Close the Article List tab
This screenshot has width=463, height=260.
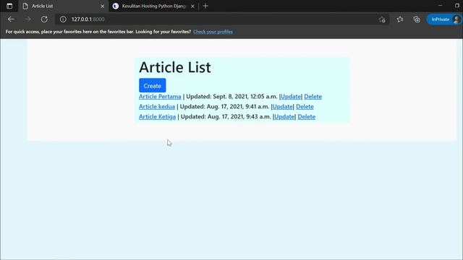[103, 6]
